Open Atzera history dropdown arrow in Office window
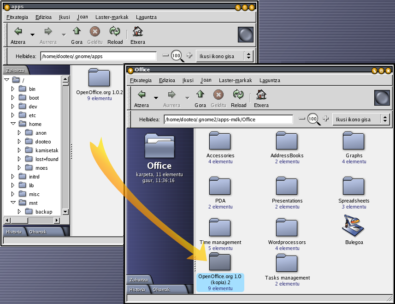 (156, 98)
